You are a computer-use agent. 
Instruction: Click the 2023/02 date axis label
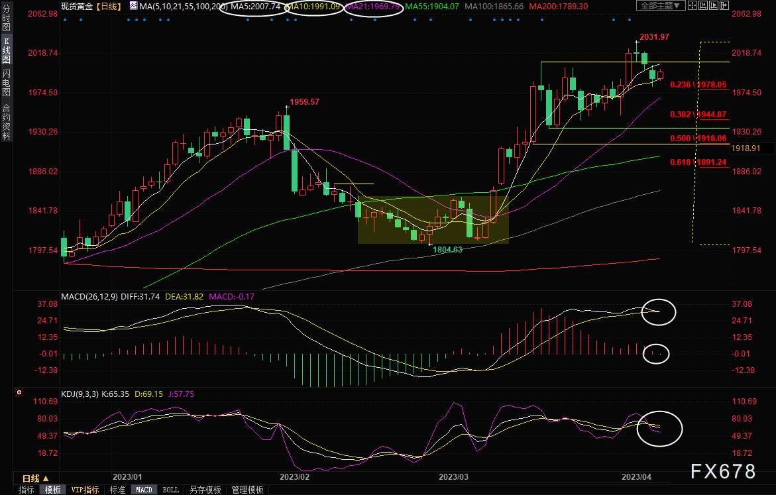tap(294, 476)
